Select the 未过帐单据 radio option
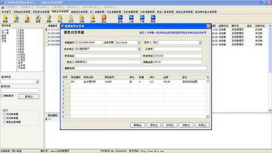 [5, 118]
